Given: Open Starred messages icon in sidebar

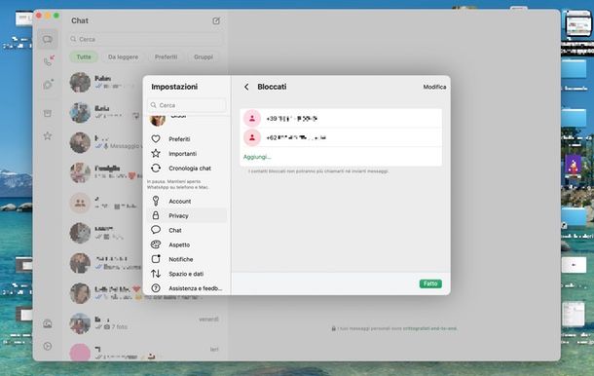Looking at the screenshot, I should coord(48,135).
